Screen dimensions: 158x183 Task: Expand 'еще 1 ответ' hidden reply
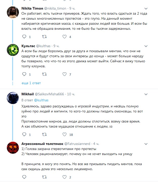tap(31, 83)
